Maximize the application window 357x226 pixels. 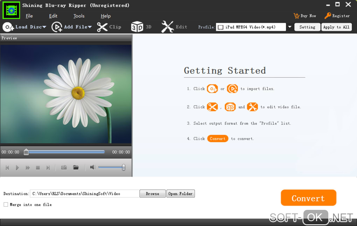[338, 4]
